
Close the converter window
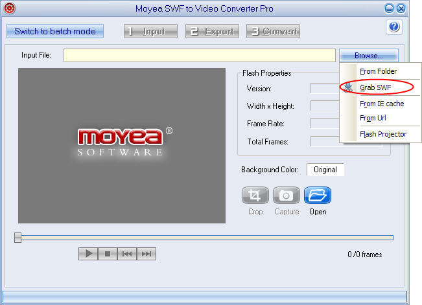[401, 8]
